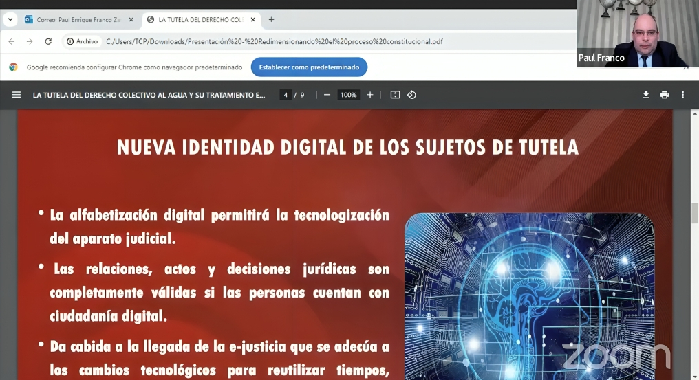Click the vertical scrollbar thumb
The height and width of the screenshot is (380, 699).
click(694, 213)
